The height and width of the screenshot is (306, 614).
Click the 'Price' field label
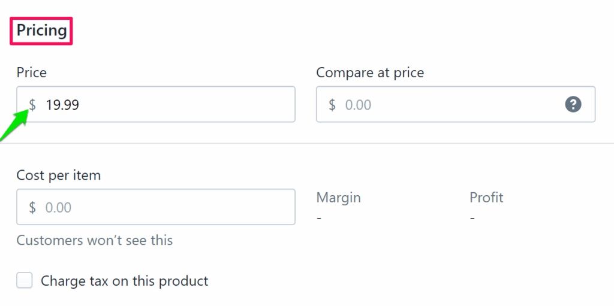point(32,72)
